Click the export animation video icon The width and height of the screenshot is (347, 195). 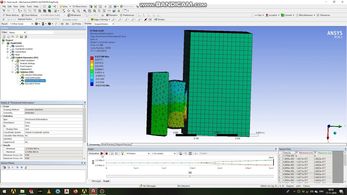180,154
